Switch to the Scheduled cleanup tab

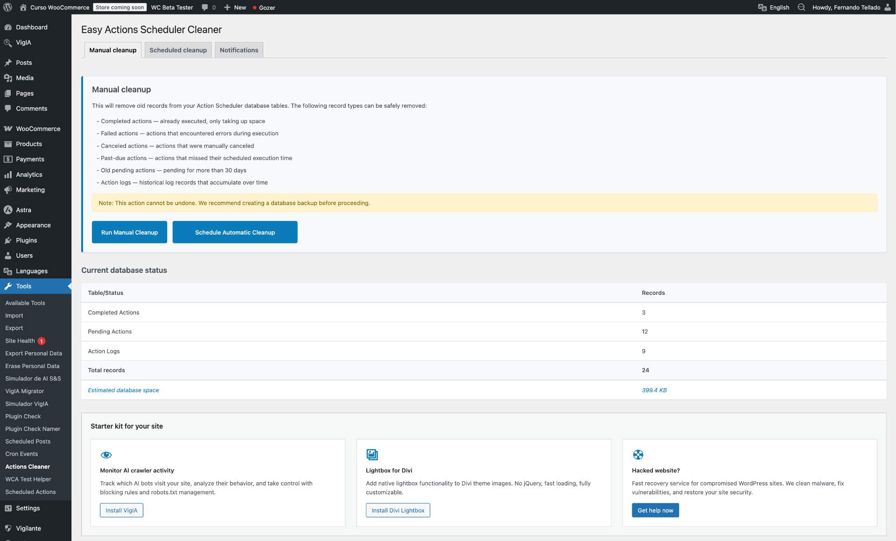tap(178, 50)
